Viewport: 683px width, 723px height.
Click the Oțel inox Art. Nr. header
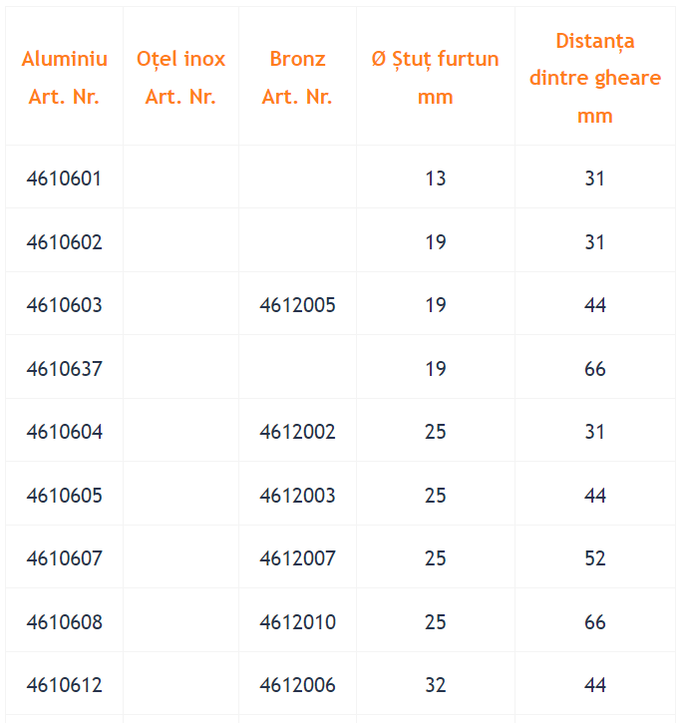click(180, 78)
